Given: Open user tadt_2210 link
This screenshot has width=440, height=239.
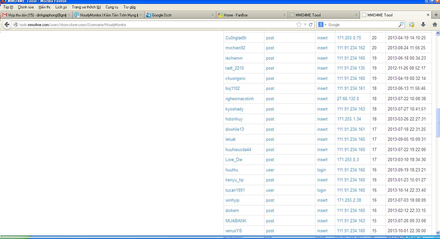Looking at the screenshot, I should [234, 68].
